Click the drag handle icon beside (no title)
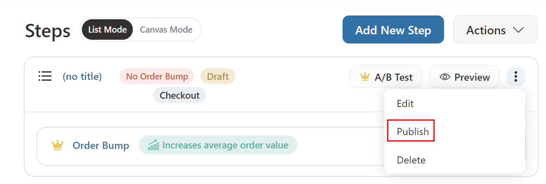 (45, 76)
